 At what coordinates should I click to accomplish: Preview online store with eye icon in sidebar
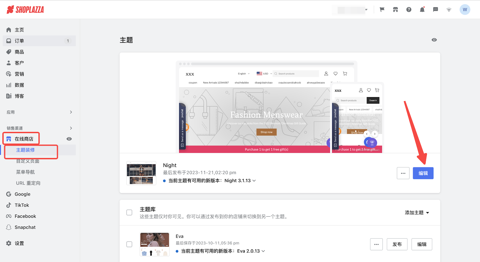(69, 139)
